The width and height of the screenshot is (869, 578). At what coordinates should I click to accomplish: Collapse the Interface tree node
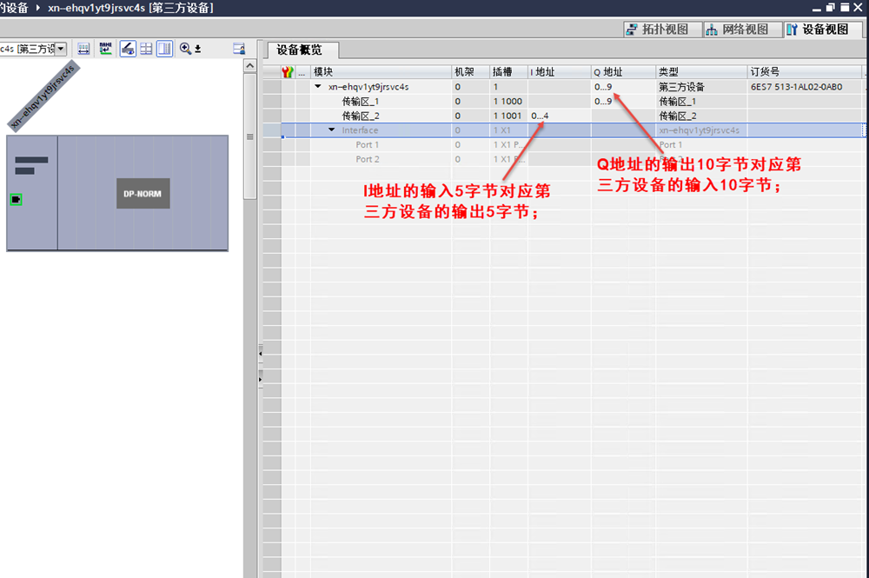[x=332, y=130]
